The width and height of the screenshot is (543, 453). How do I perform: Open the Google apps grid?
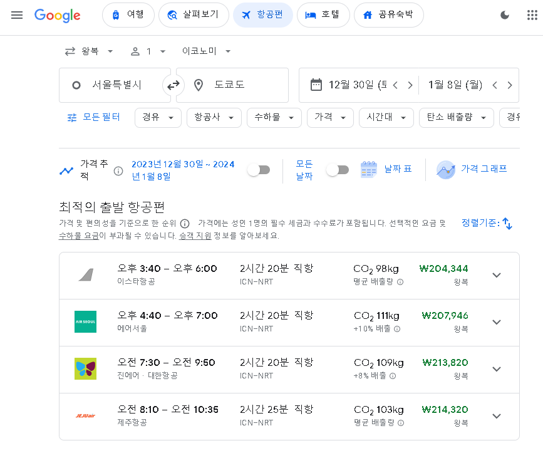(532, 15)
